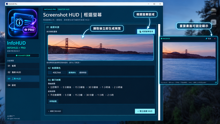Click the 結束時間 label
The image size is (220, 124).
tap(52, 92)
